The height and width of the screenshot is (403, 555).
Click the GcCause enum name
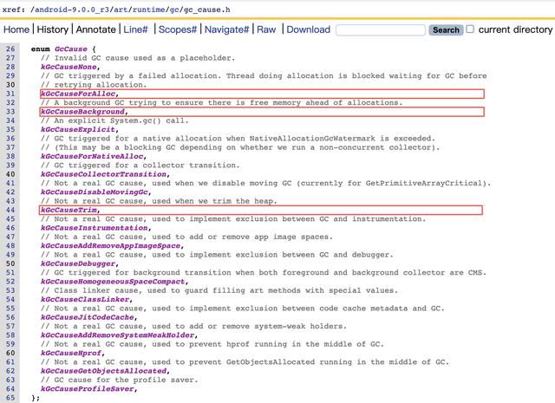[71, 49]
